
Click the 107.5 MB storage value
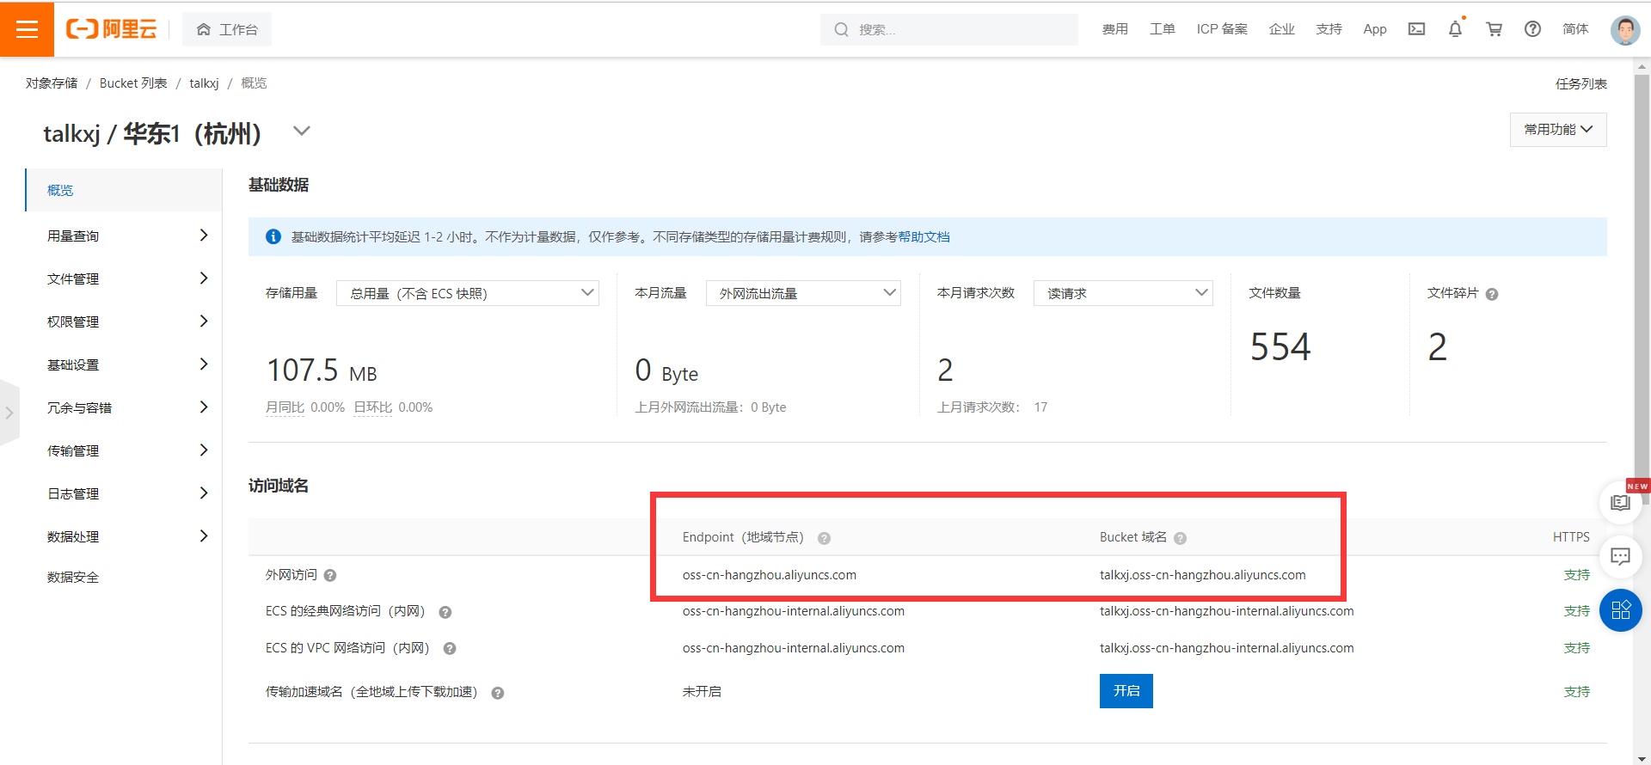coord(322,370)
